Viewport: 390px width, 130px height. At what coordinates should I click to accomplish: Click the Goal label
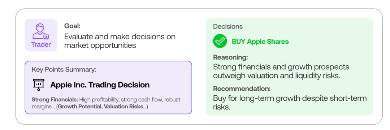coord(72,26)
